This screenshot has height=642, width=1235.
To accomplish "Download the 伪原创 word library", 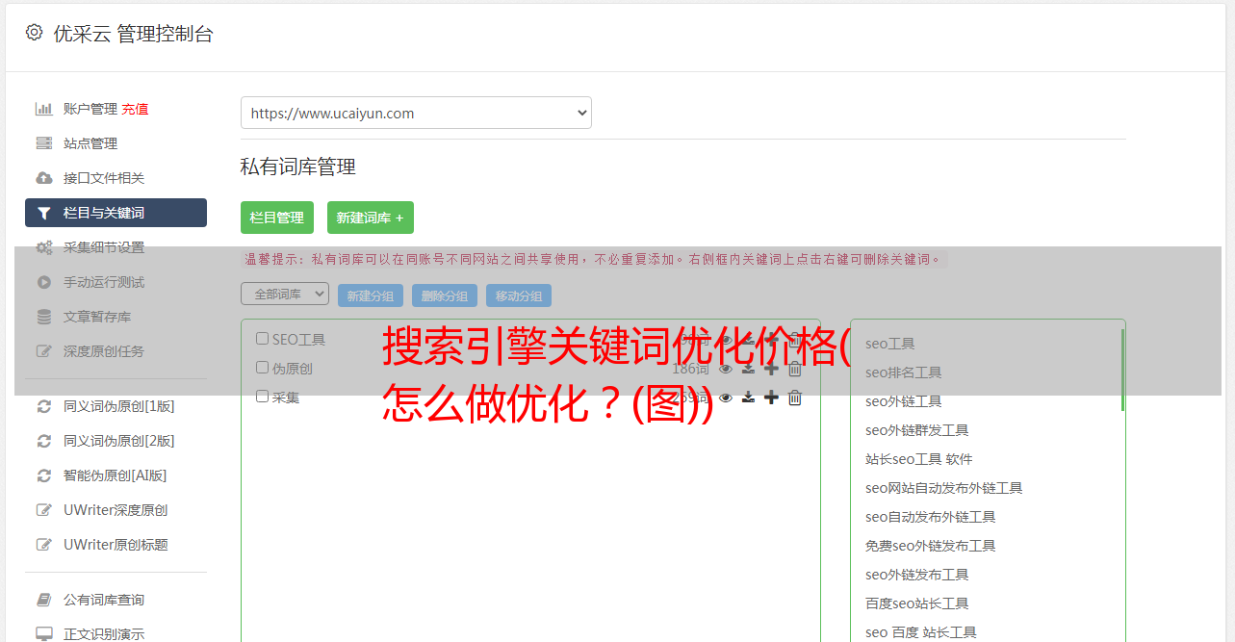I will click(x=748, y=369).
